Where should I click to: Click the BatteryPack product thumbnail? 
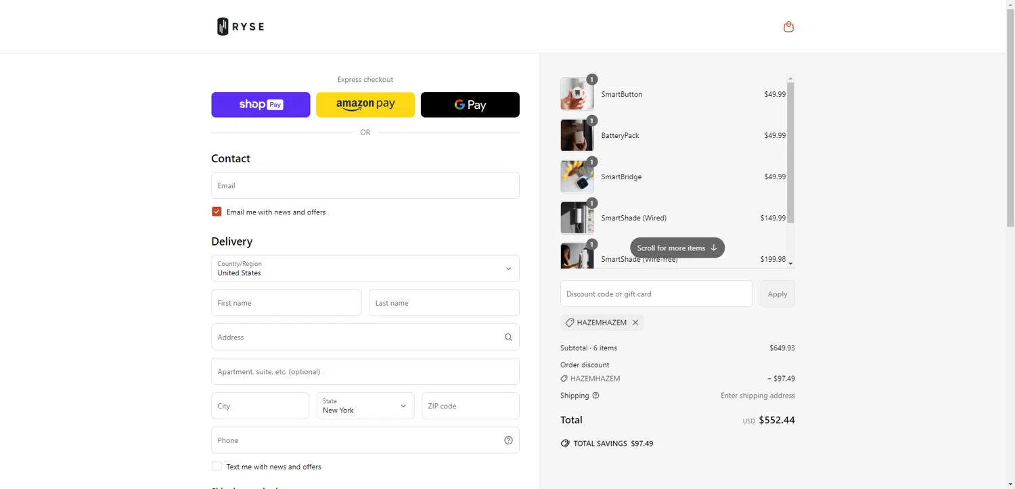coord(577,135)
